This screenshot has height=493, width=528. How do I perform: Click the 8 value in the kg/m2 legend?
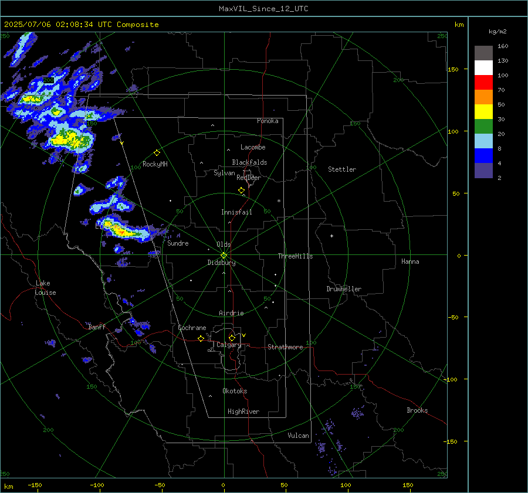coord(499,149)
